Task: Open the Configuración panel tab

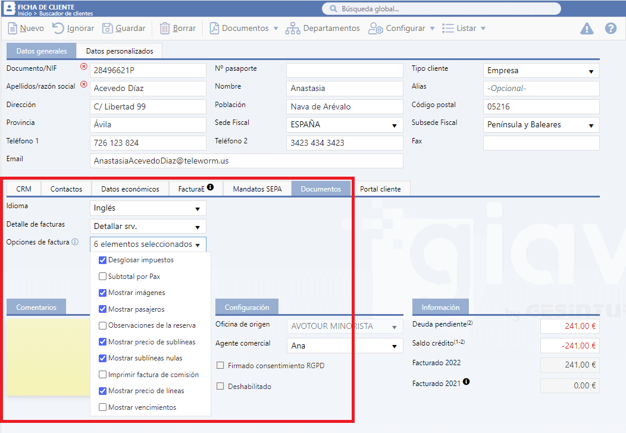Action: 247,308
